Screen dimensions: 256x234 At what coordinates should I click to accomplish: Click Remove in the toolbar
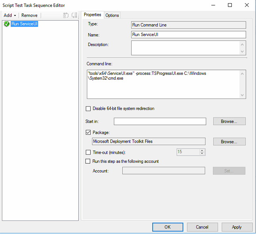(29, 15)
